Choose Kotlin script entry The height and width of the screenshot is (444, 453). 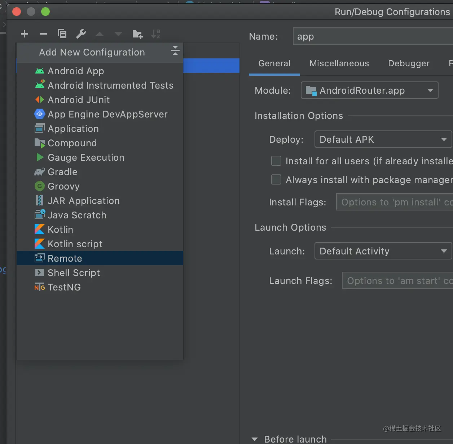[100, 244]
